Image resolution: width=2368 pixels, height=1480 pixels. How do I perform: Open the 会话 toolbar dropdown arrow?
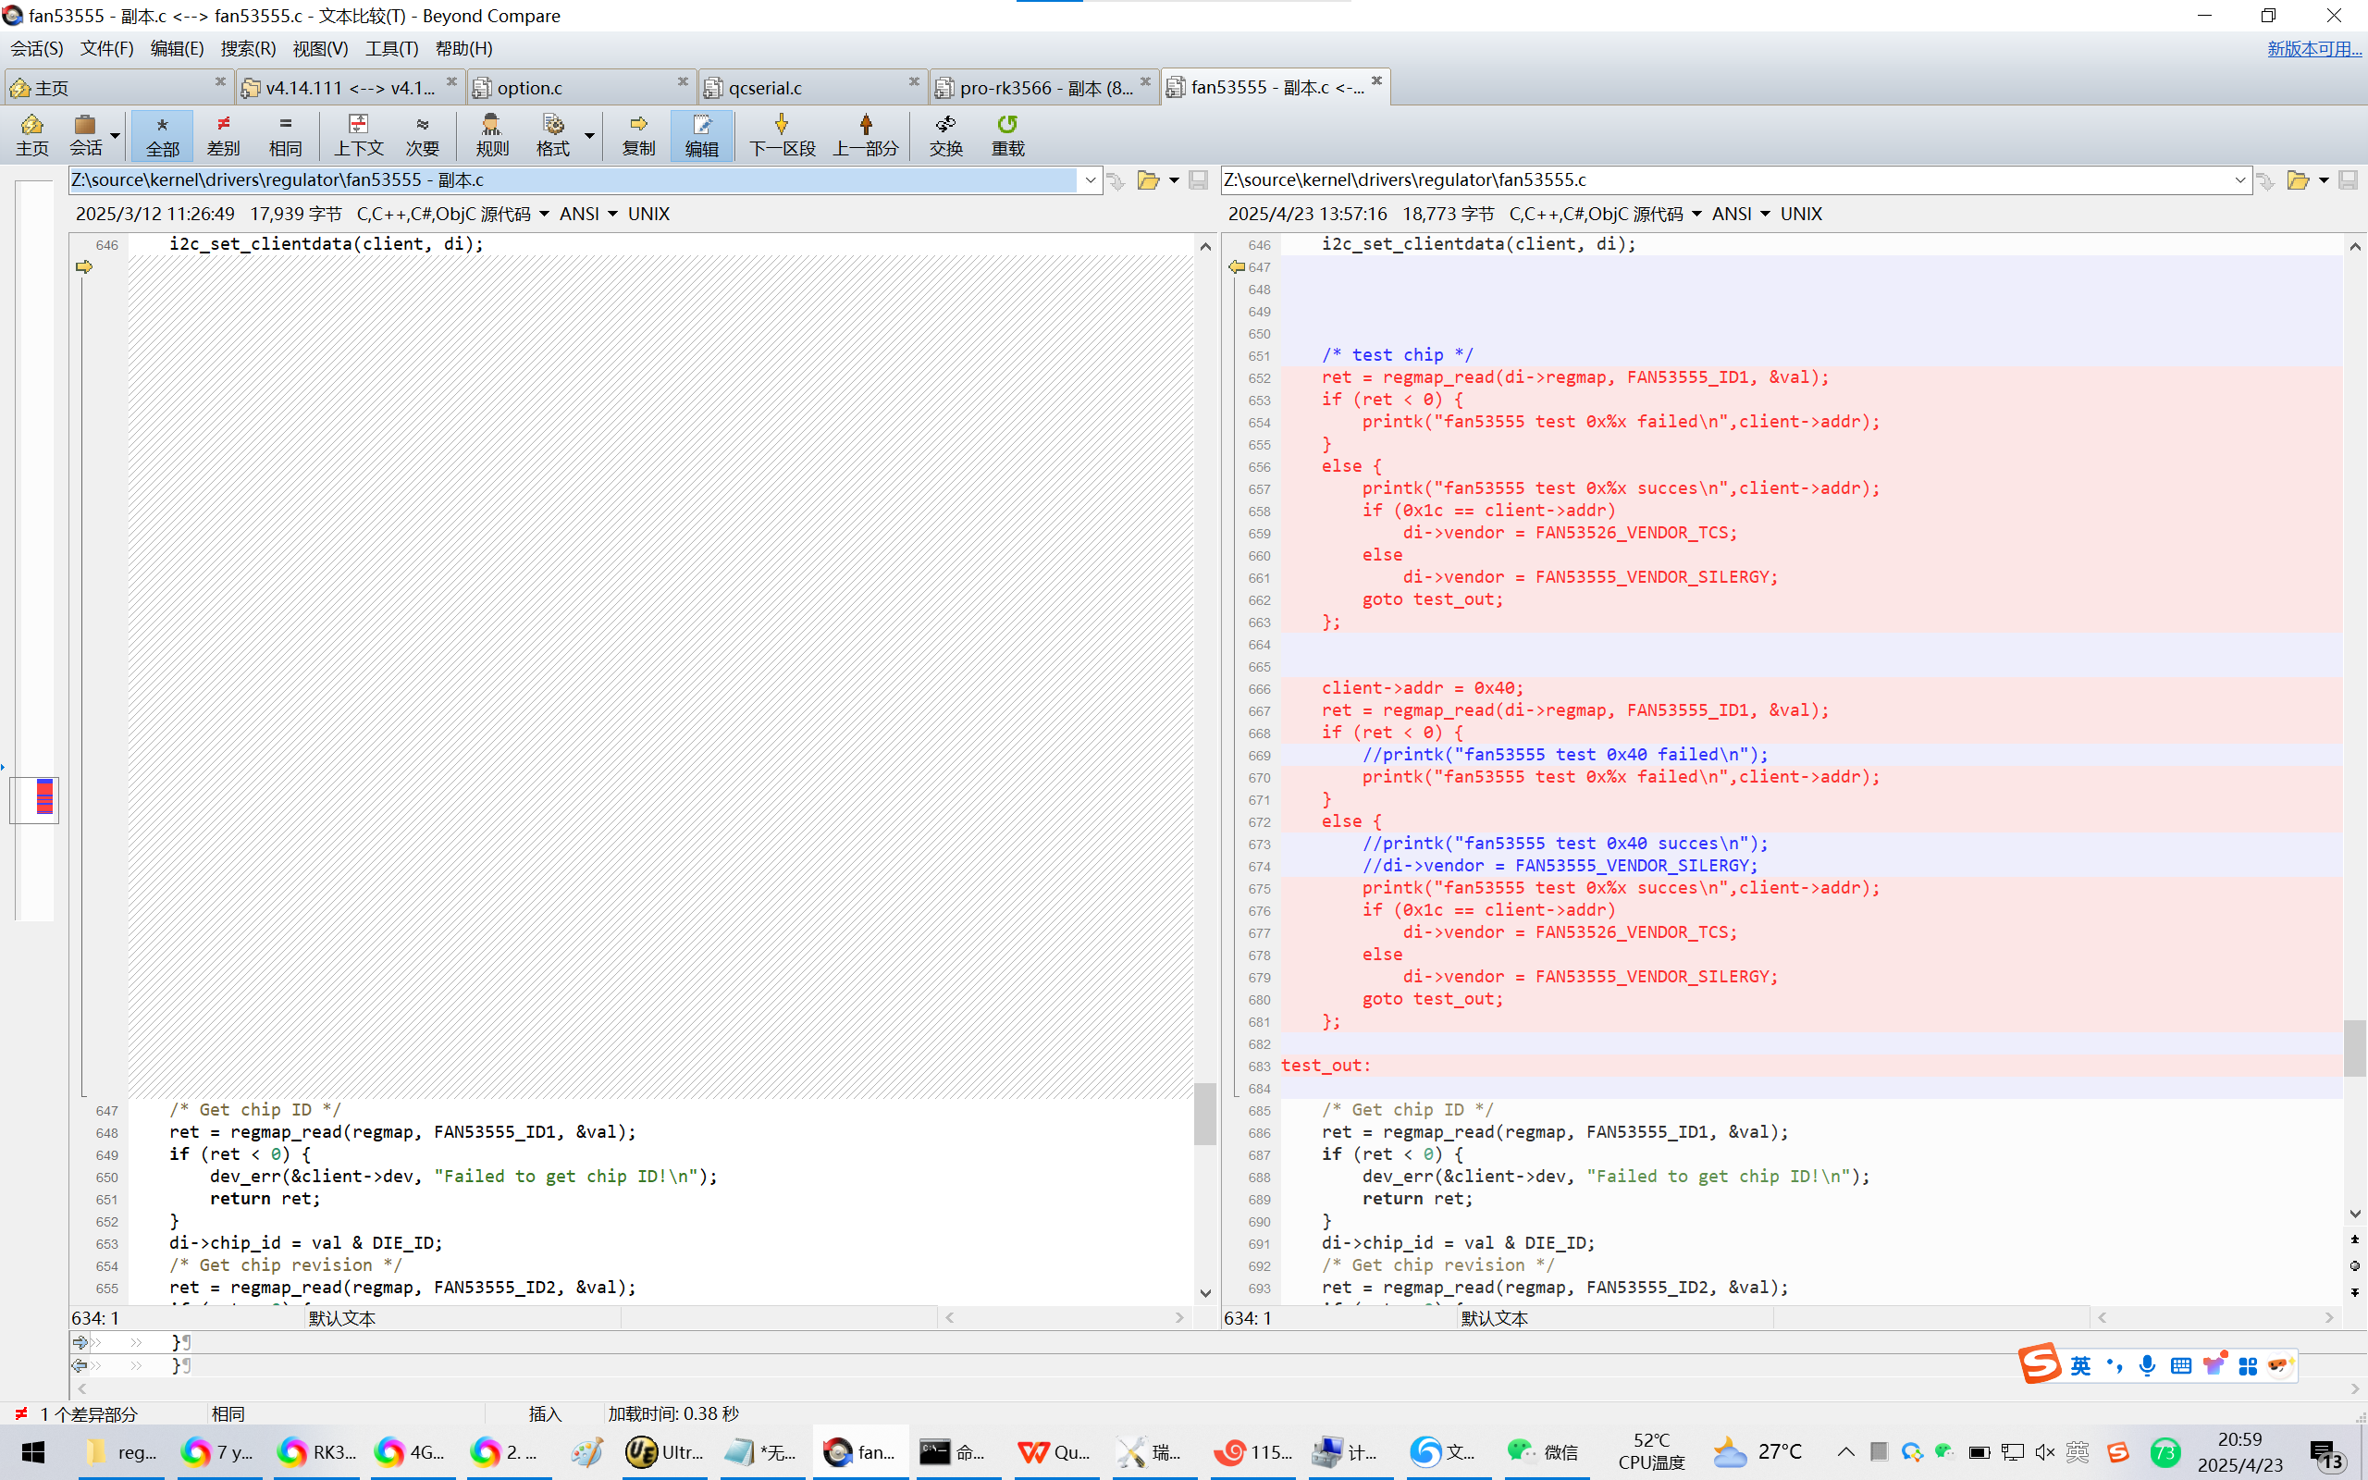(x=116, y=135)
